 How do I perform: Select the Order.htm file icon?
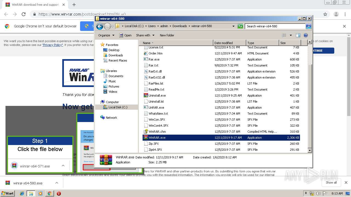point(146,53)
